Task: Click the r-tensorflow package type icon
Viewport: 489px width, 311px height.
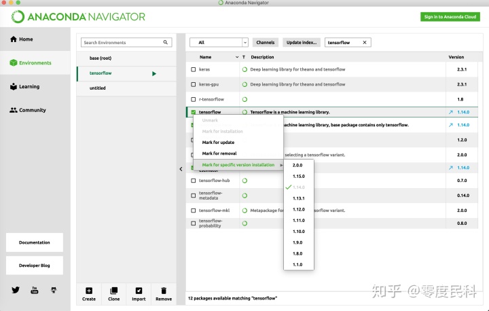Action: (x=244, y=100)
